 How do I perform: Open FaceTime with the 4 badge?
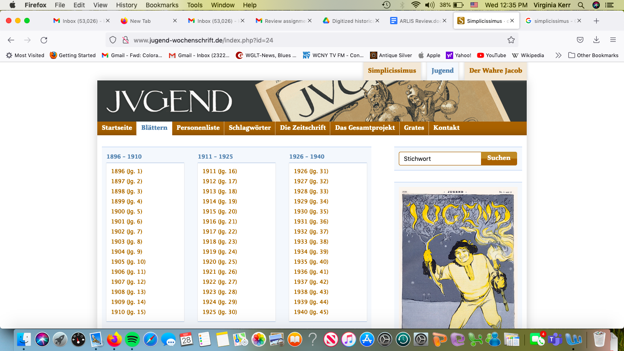(x=537, y=339)
